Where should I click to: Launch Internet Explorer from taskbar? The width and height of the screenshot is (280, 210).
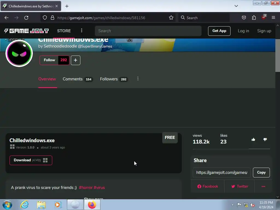(x=24, y=205)
